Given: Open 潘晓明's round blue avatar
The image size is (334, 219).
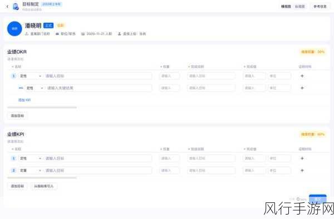Looking at the screenshot, I should pyautogui.click(x=14, y=29).
